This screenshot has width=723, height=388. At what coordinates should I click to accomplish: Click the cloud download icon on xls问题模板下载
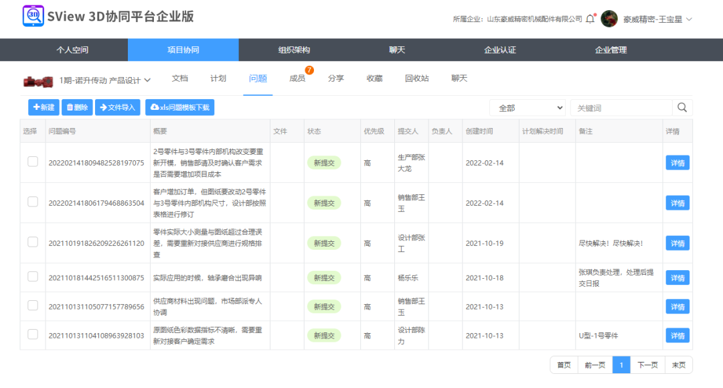pos(153,107)
